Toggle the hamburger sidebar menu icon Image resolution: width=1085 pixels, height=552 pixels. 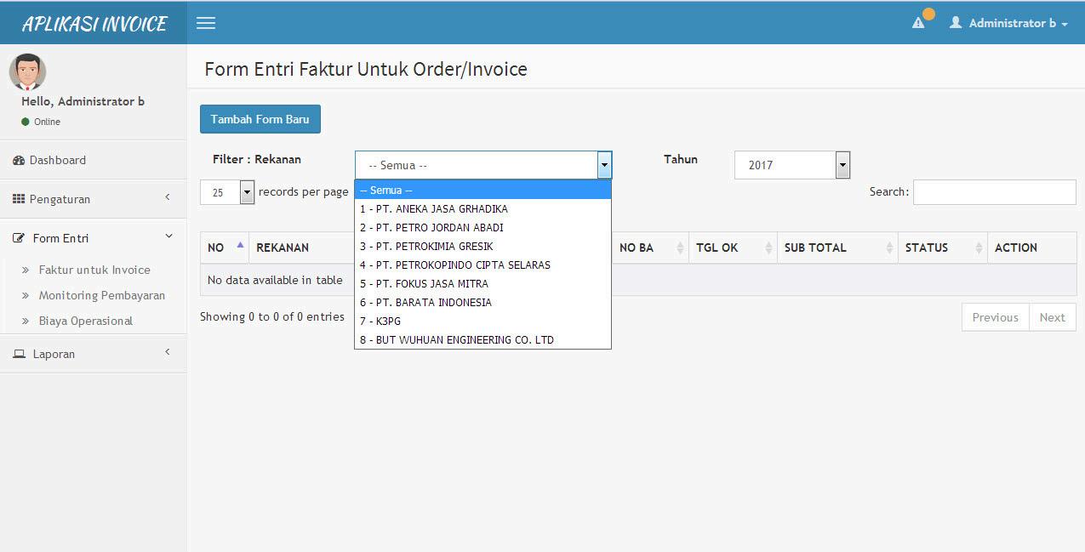[x=206, y=23]
